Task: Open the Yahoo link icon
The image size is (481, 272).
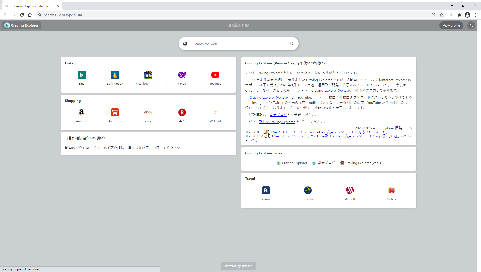Action: [182, 75]
